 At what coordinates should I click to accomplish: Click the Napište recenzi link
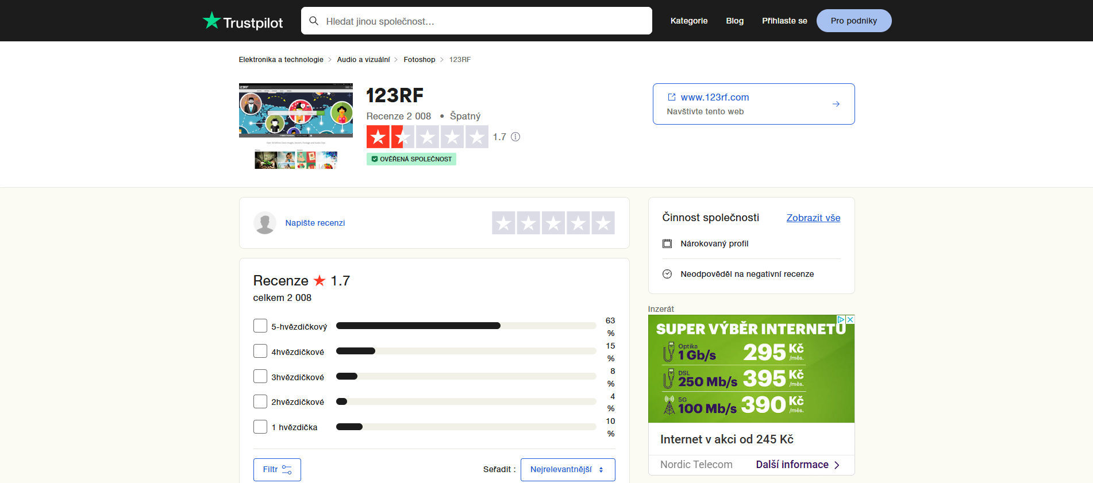(315, 223)
